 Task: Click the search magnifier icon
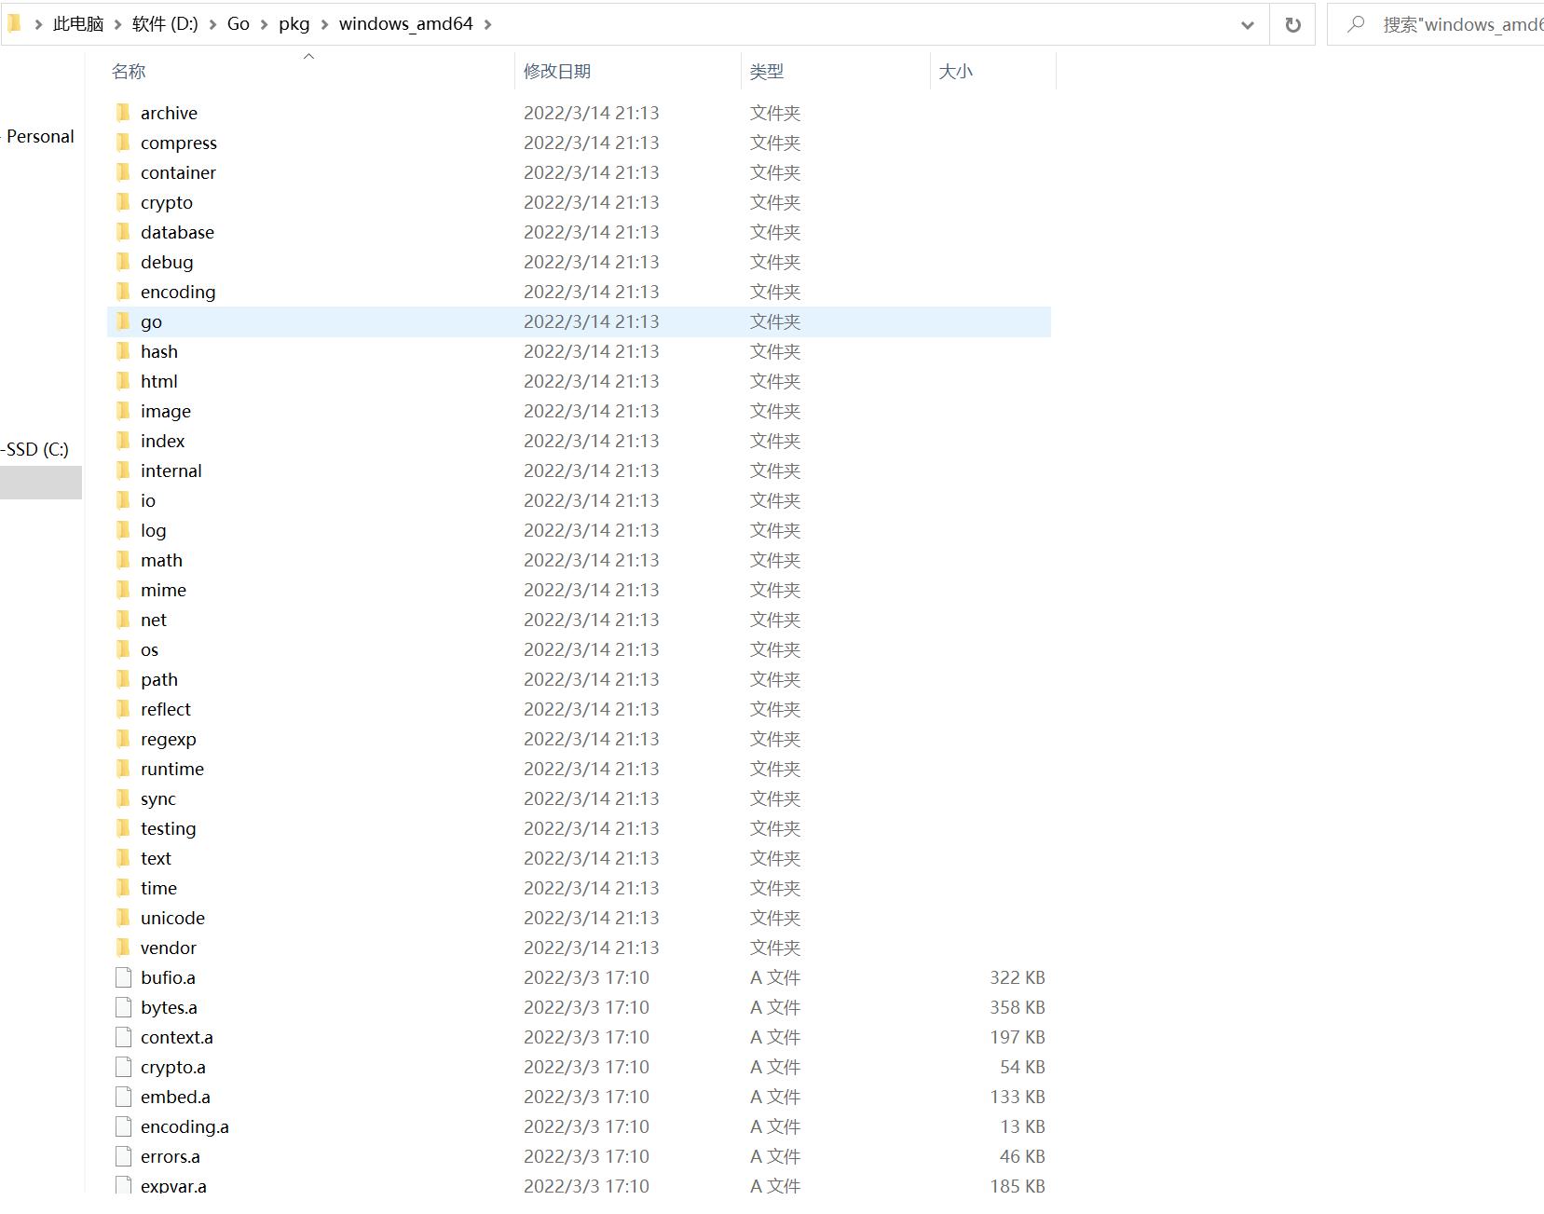coord(1357,24)
